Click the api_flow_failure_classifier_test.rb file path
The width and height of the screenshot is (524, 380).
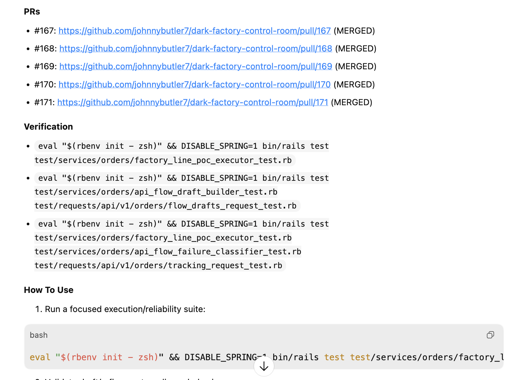coord(168,252)
